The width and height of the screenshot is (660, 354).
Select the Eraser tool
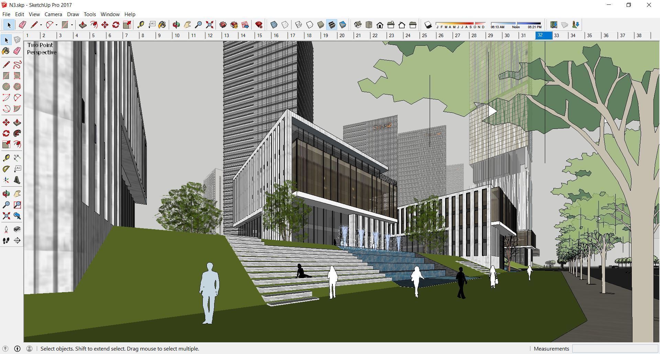point(22,24)
